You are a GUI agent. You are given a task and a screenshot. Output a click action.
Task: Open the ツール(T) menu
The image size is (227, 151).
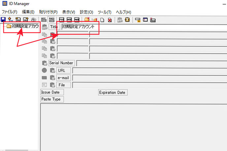click(x=105, y=12)
